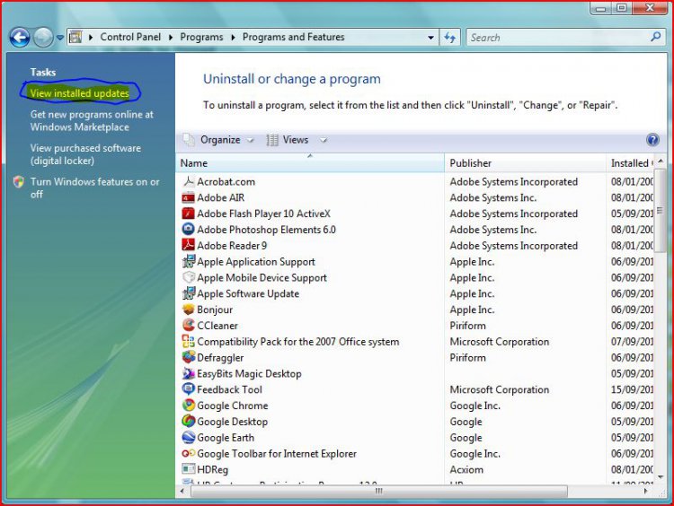Click the Google Earth icon
This screenshot has height=506, width=674.
point(188,437)
